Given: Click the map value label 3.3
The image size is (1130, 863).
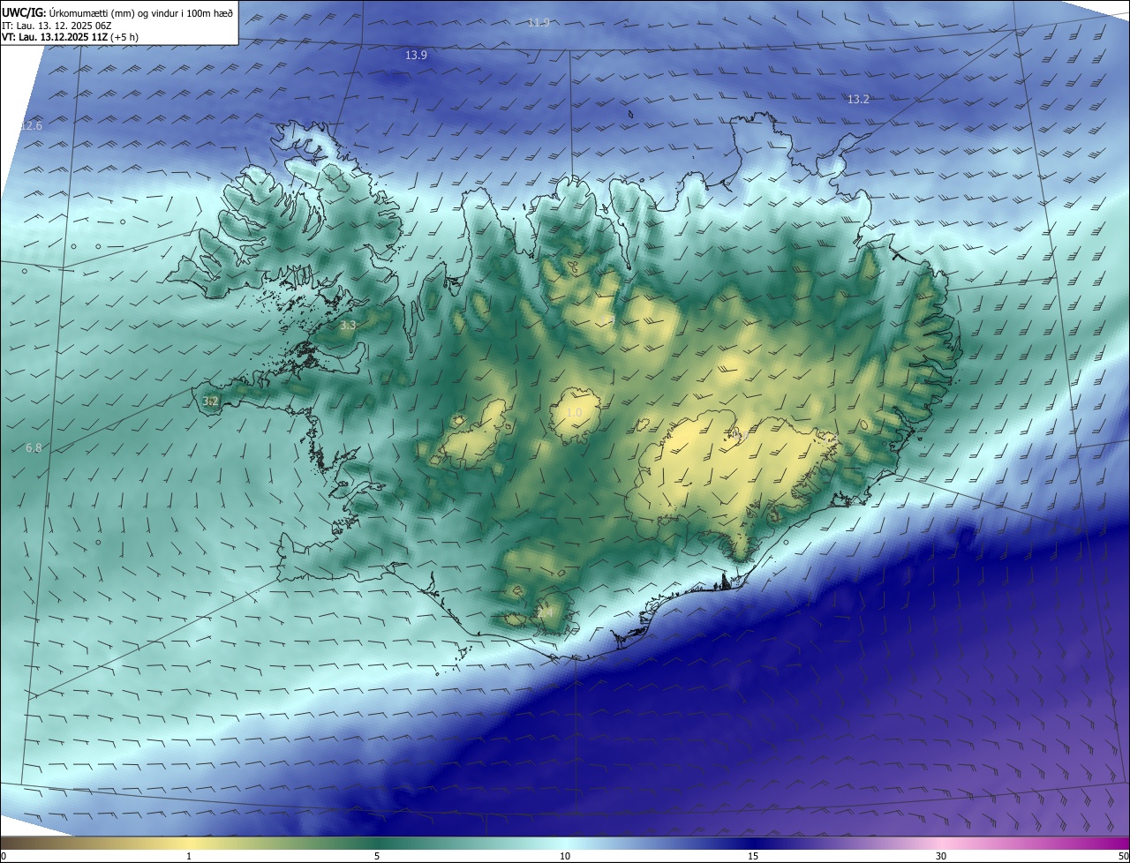Looking at the screenshot, I should (x=348, y=325).
